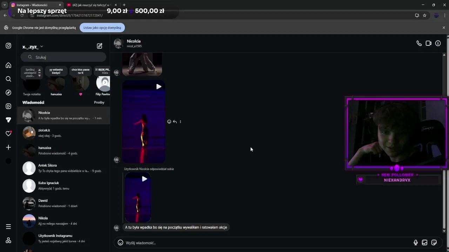Open the Instagram logo home link
Screen dimensions: 449x252
tap(8, 45)
